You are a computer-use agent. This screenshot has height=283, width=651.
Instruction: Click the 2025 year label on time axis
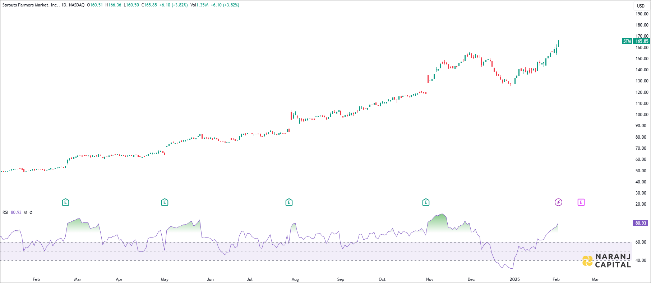(515, 279)
